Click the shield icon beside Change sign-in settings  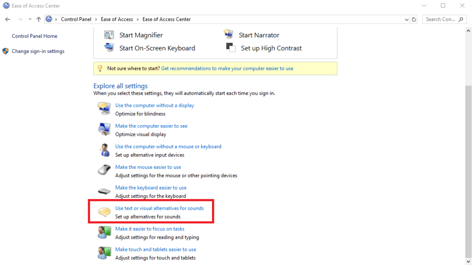coord(6,51)
